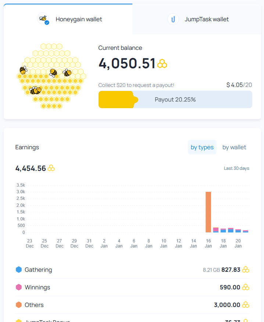The width and height of the screenshot is (264, 322).
Task: Click the honeycomb bees illustration
Action: 51,76
